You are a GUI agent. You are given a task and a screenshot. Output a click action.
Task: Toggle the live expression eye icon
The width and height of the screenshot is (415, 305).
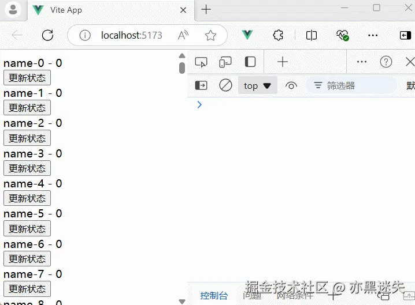pyautogui.click(x=291, y=86)
